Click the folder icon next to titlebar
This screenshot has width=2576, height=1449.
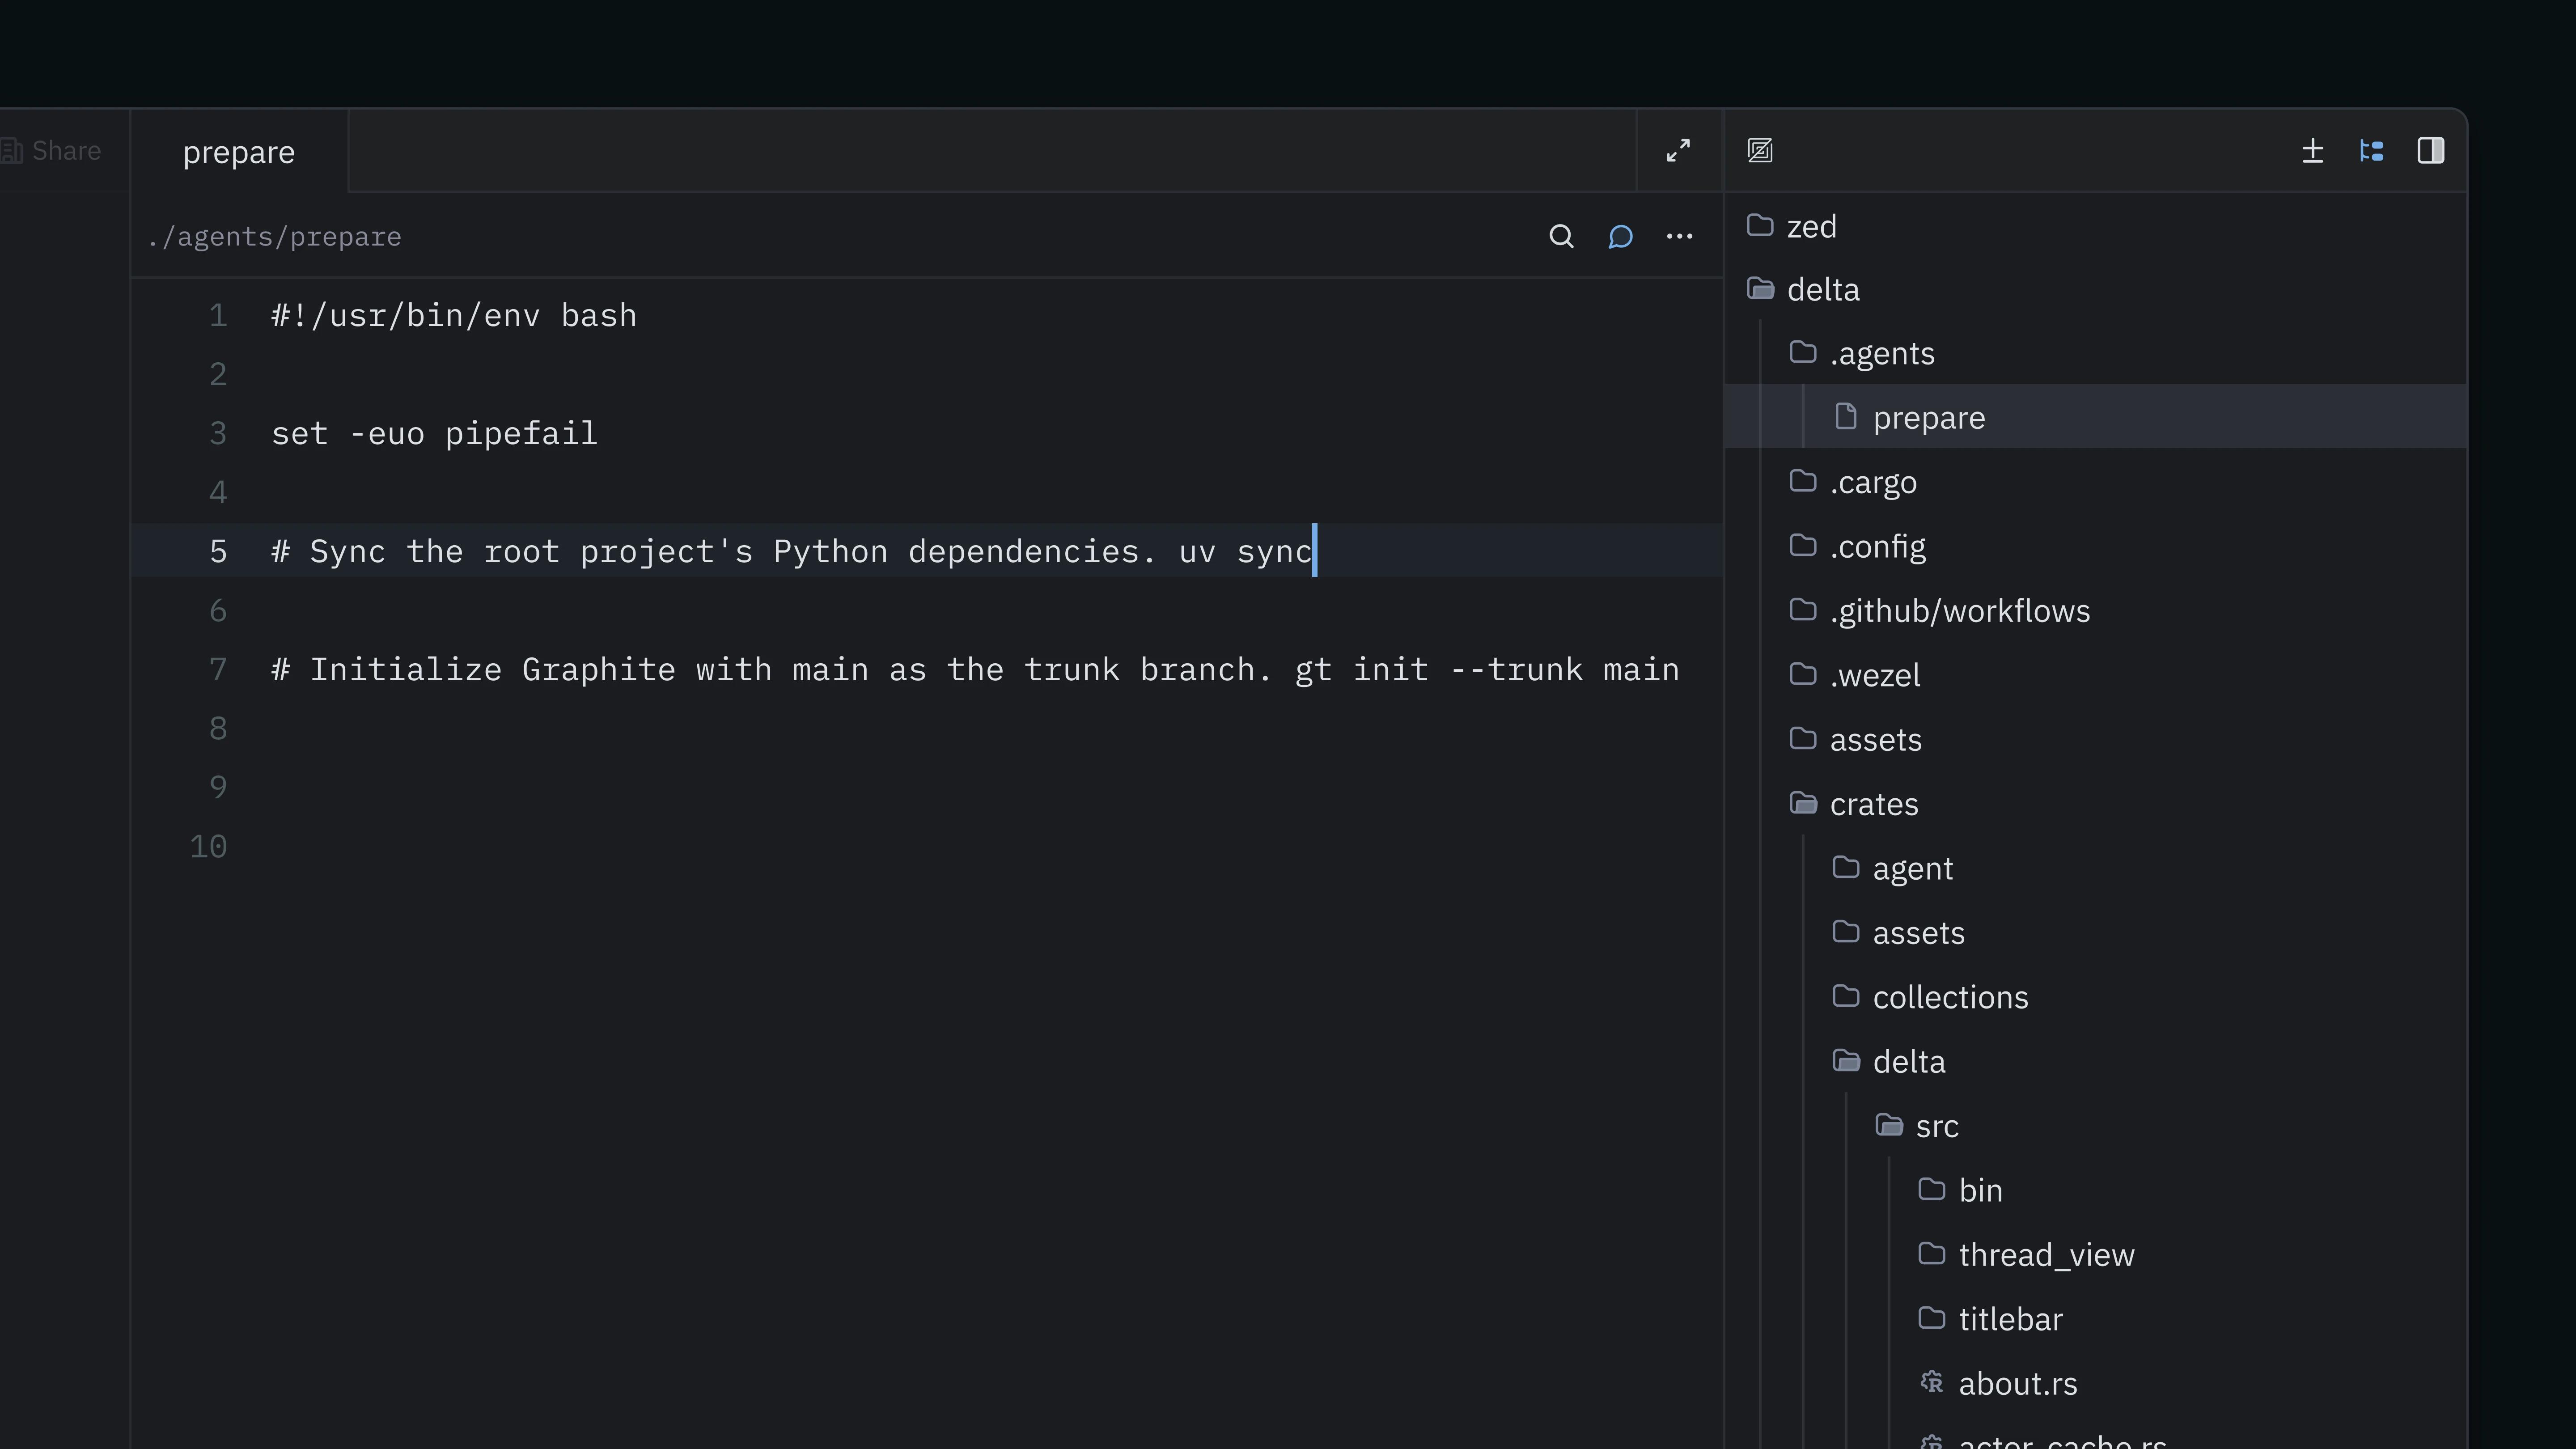[x=1932, y=1318]
